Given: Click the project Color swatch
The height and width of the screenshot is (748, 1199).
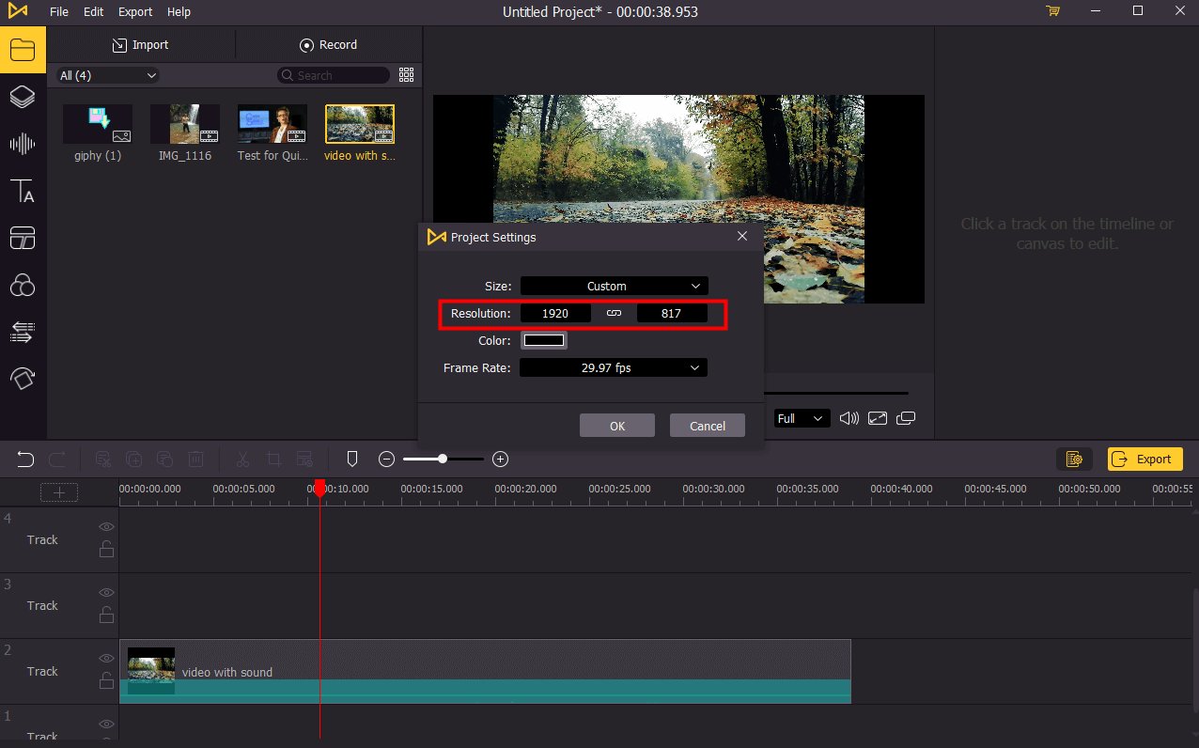Looking at the screenshot, I should pyautogui.click(x=544, y=340).
